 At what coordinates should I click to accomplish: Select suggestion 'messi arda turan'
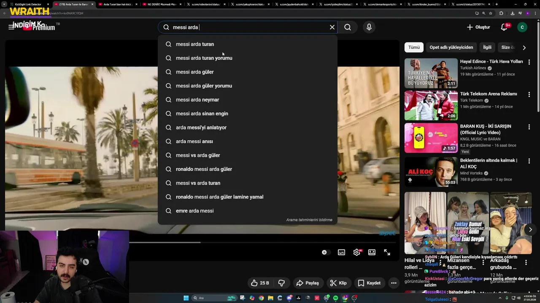point(248,44)
